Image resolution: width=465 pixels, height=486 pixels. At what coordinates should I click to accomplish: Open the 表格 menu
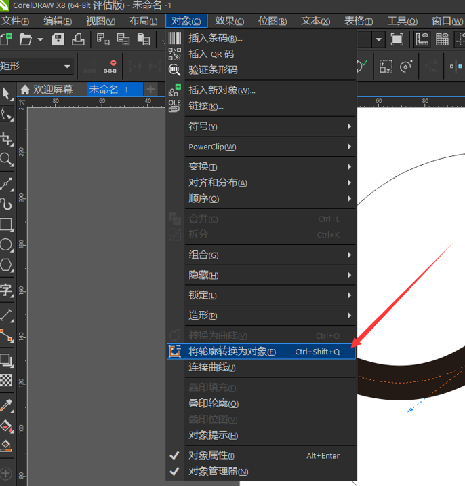[x=359, y=21]
